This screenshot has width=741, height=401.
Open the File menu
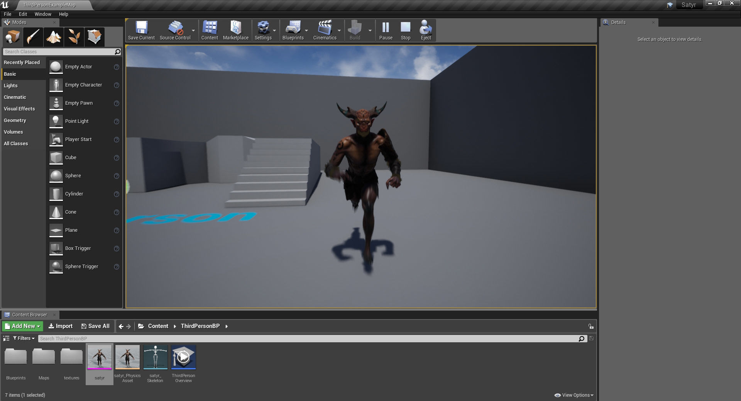click(x=7, y=14)
